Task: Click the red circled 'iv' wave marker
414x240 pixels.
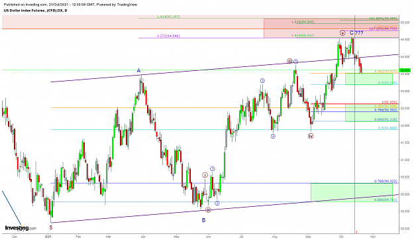Action: point(311,136)
